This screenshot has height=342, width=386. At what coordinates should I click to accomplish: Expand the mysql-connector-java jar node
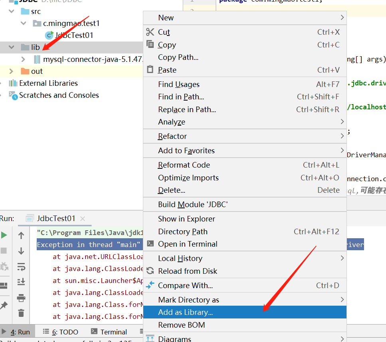[23, 59]
